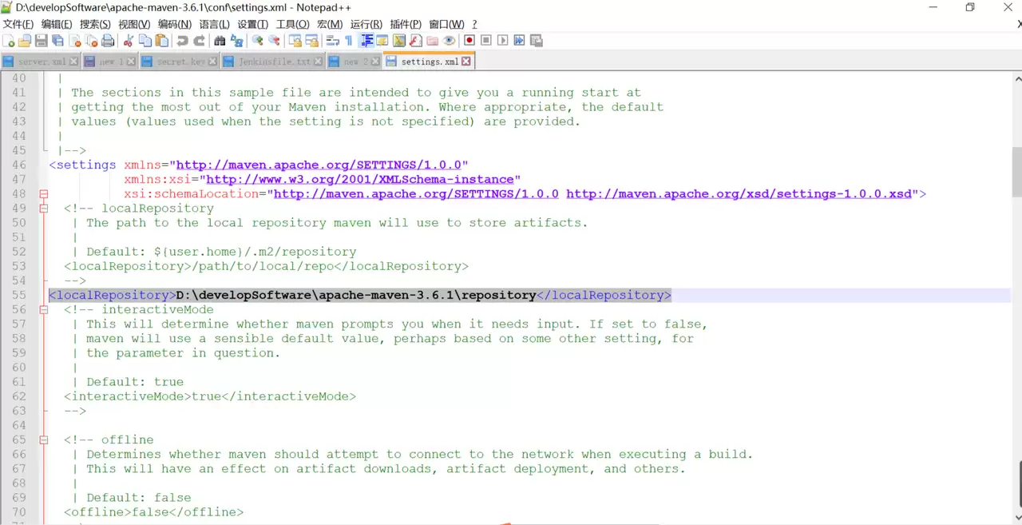Close the Jenkinsfile.txt tab
This screenshot has height=525, width=1022.
tap(319, 61)
